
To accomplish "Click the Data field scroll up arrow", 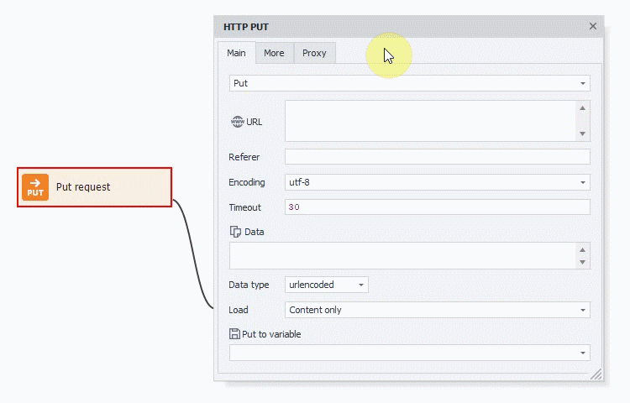I will [x=583, y=249].
